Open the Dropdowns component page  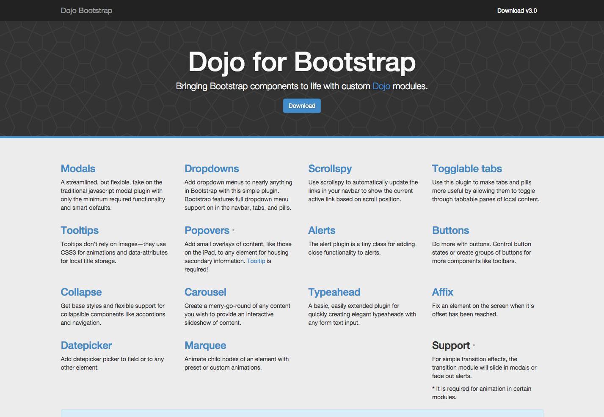click(x=212, y=168)
